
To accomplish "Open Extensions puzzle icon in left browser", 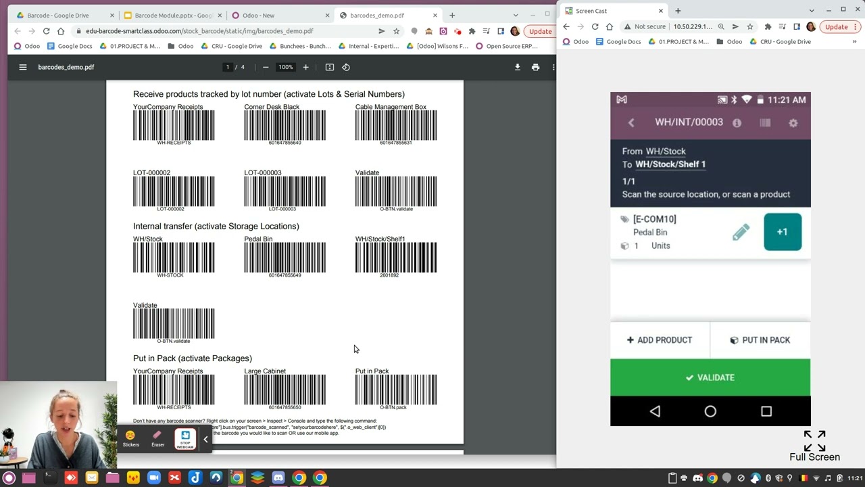I will pos(472,31).
